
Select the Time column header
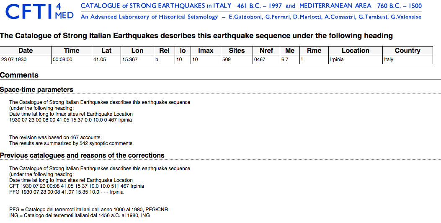(72, 50)
